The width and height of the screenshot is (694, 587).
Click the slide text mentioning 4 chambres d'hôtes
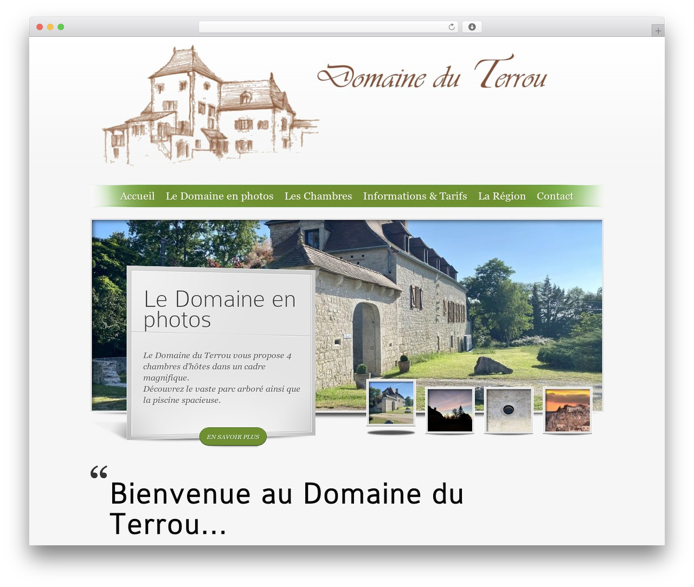222,377
